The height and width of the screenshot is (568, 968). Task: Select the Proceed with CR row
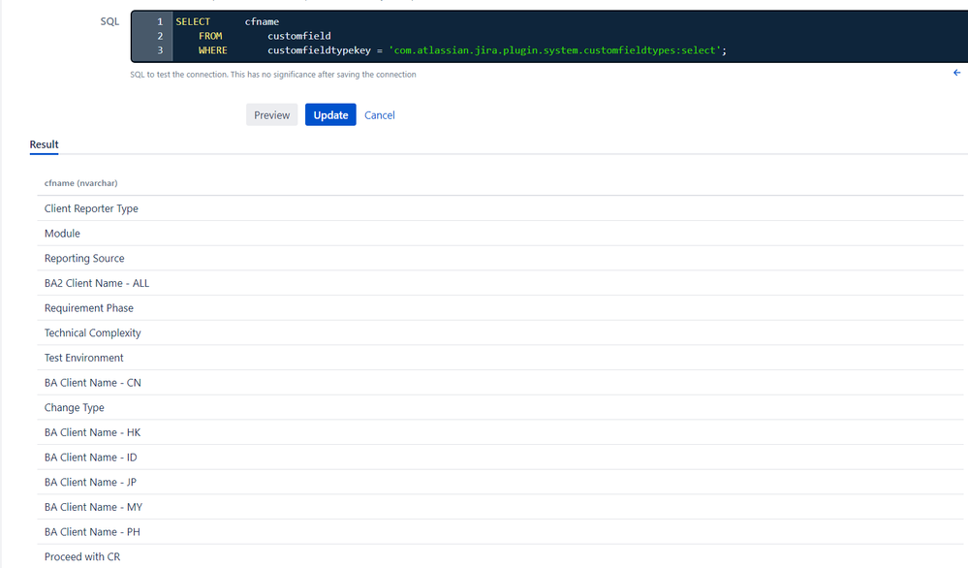pyautogui.click(x=82, y=556)
